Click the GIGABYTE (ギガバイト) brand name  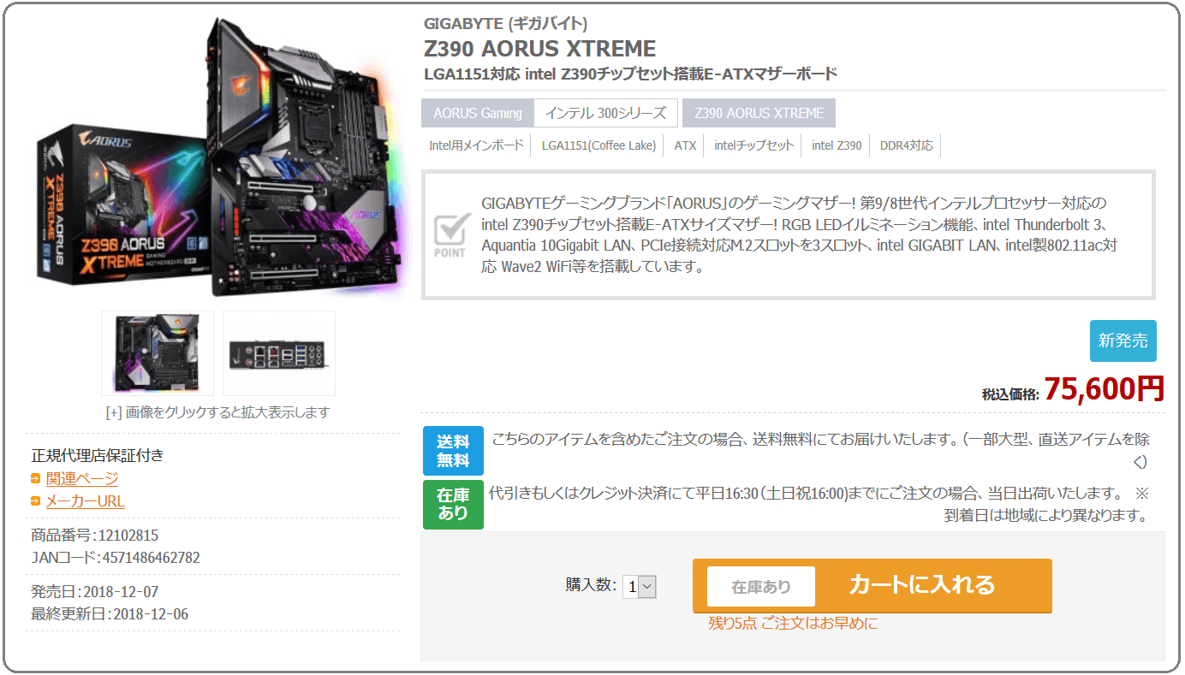506,24
